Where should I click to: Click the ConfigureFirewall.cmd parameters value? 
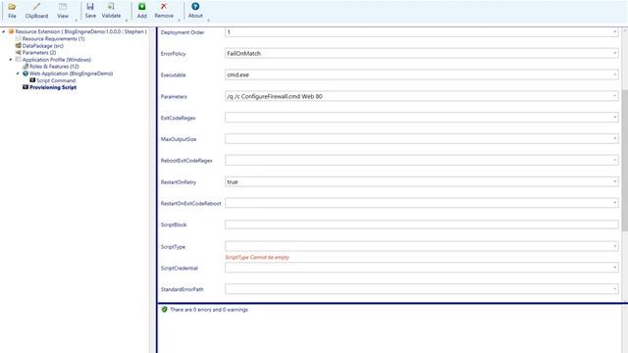tap(275, 96)
